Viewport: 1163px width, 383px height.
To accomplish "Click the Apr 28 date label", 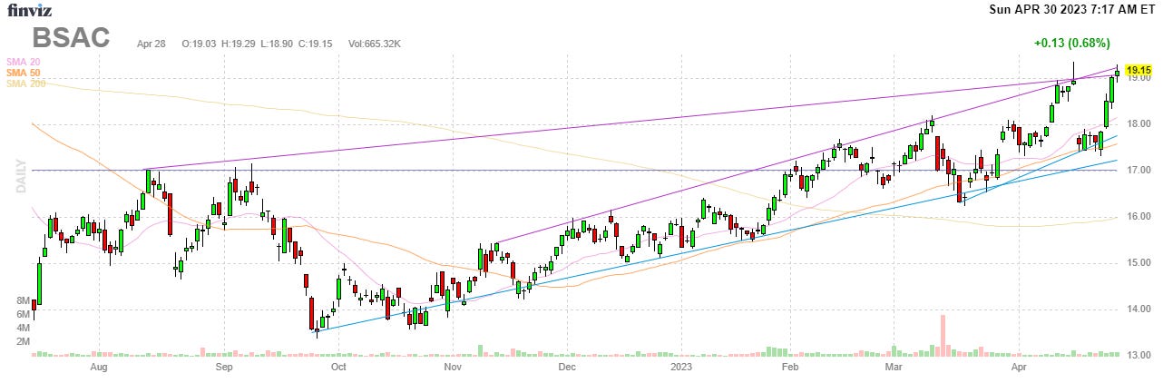I will tap(153, 44).
